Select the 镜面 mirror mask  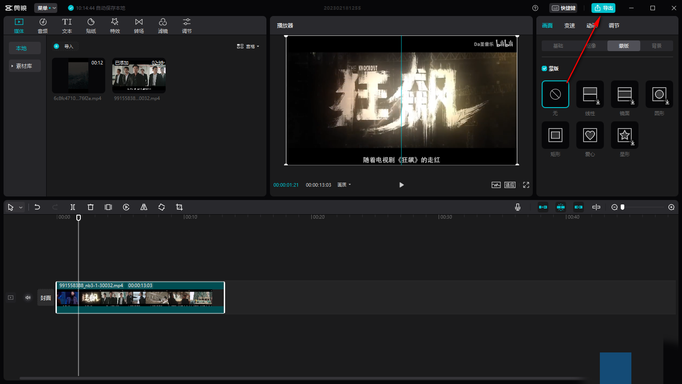(x=625, y=94)
